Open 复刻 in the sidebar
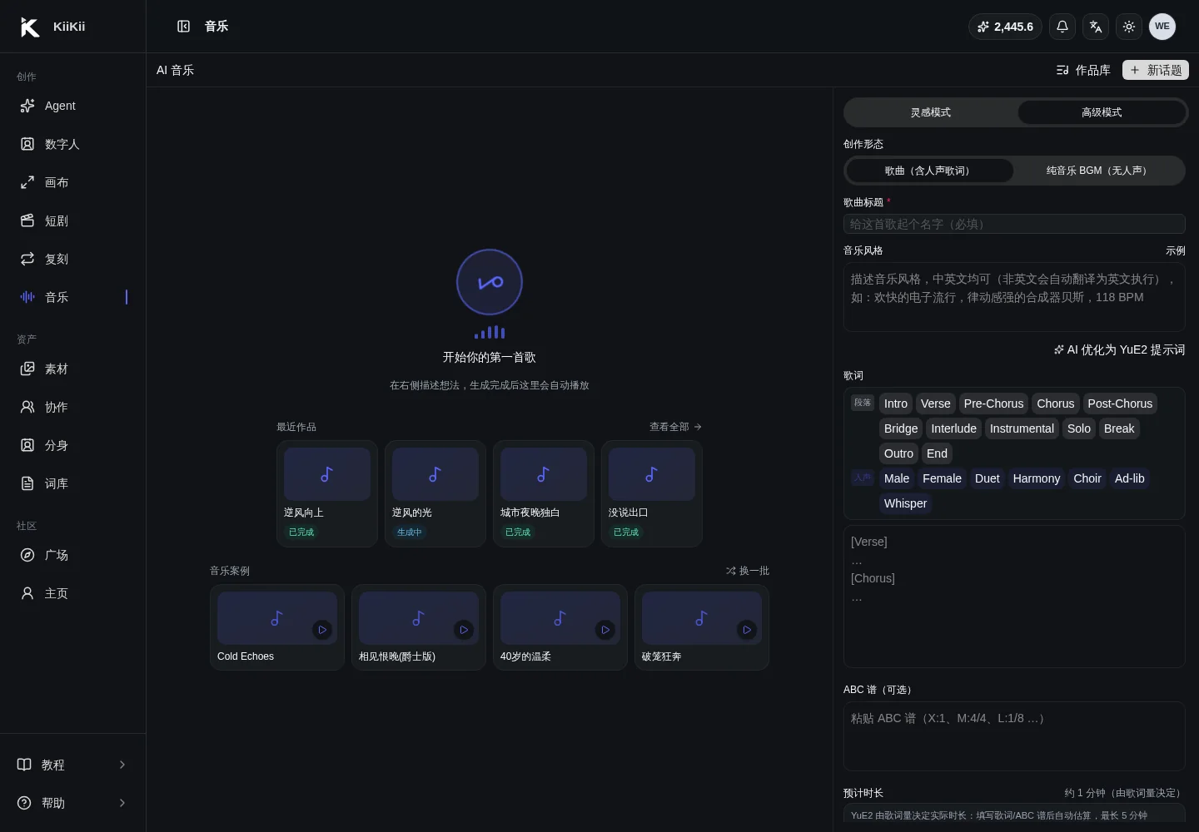1199x832 pixels. [73, 259]
